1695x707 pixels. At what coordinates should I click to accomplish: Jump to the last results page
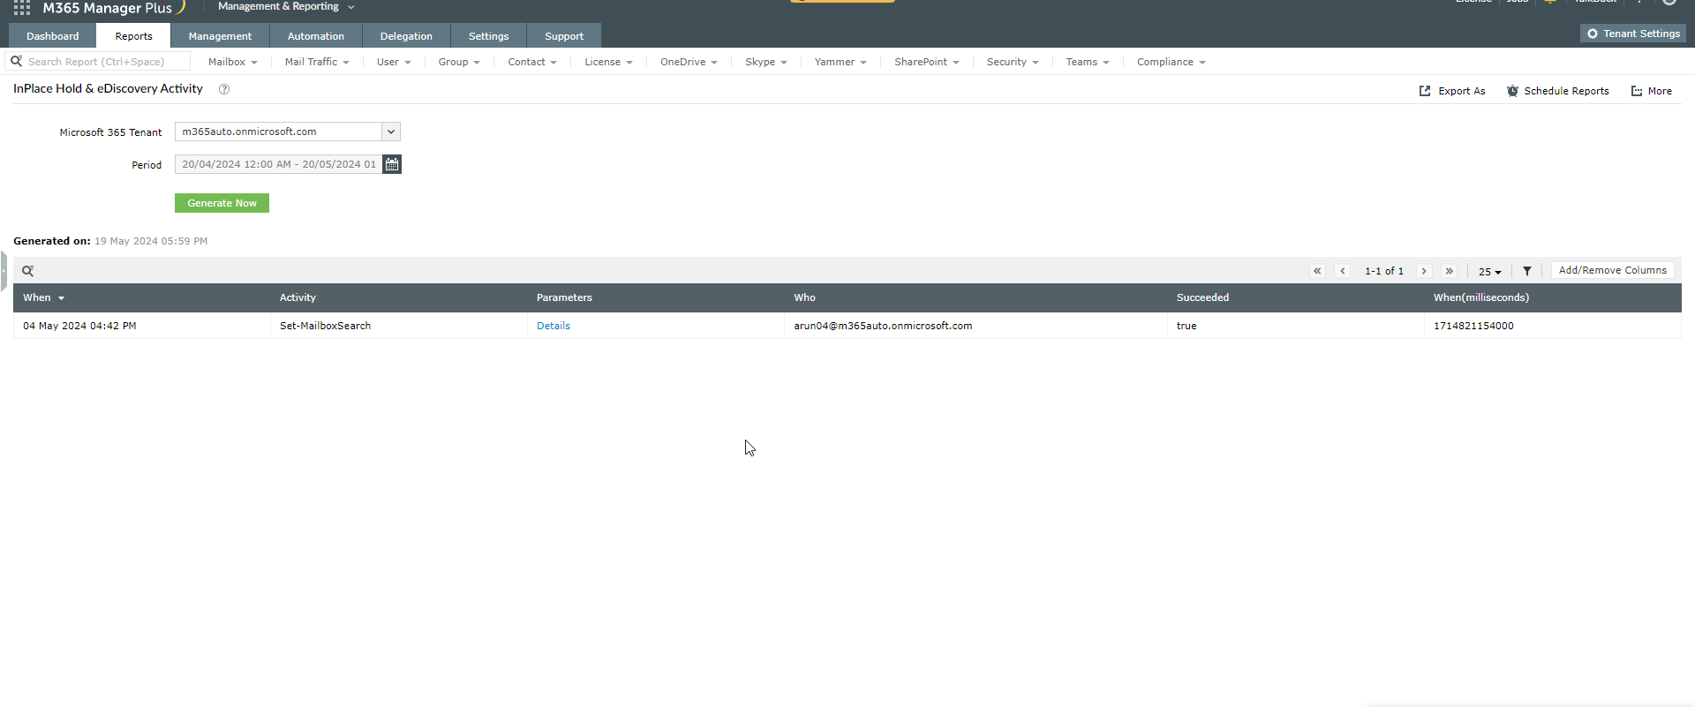coord(1450,271)
